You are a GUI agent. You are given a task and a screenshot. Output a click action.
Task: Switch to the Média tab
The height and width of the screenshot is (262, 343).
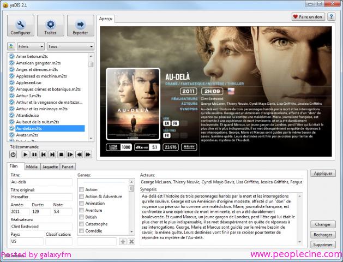[x=32, y=167]
